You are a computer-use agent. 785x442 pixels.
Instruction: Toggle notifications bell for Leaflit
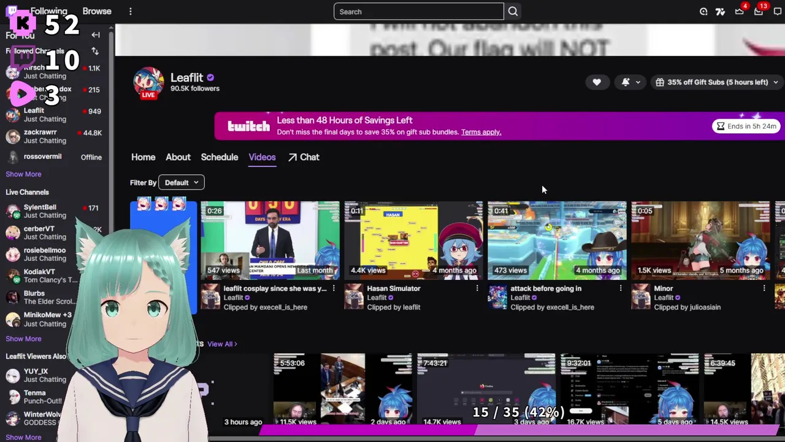(x=626, y=82)
